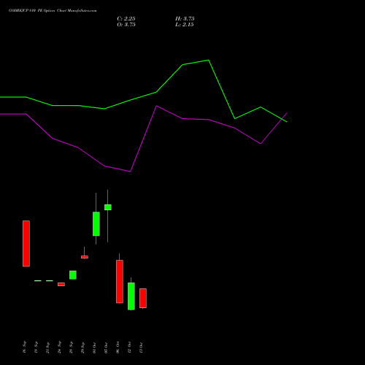The image size is (365, 365).
Task: Click the small red candle above 24 Sep
Action: coord(61,284)
